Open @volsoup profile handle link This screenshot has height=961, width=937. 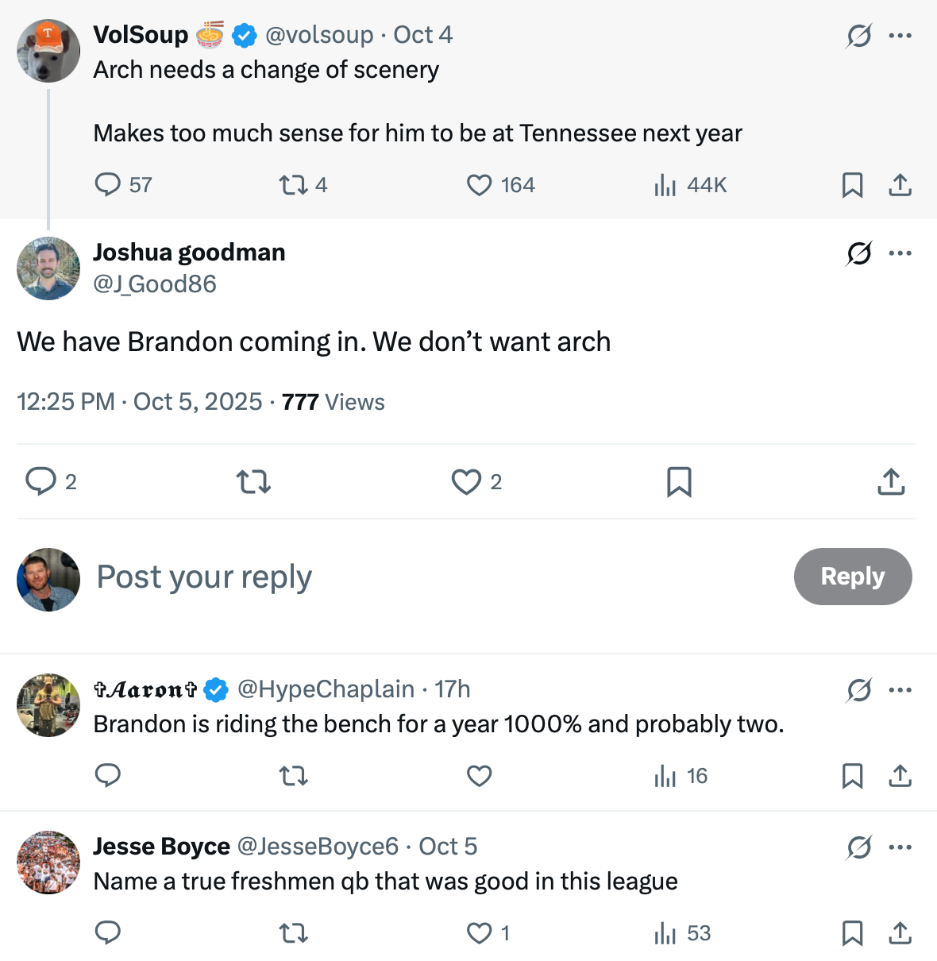[x=318, y=35]
